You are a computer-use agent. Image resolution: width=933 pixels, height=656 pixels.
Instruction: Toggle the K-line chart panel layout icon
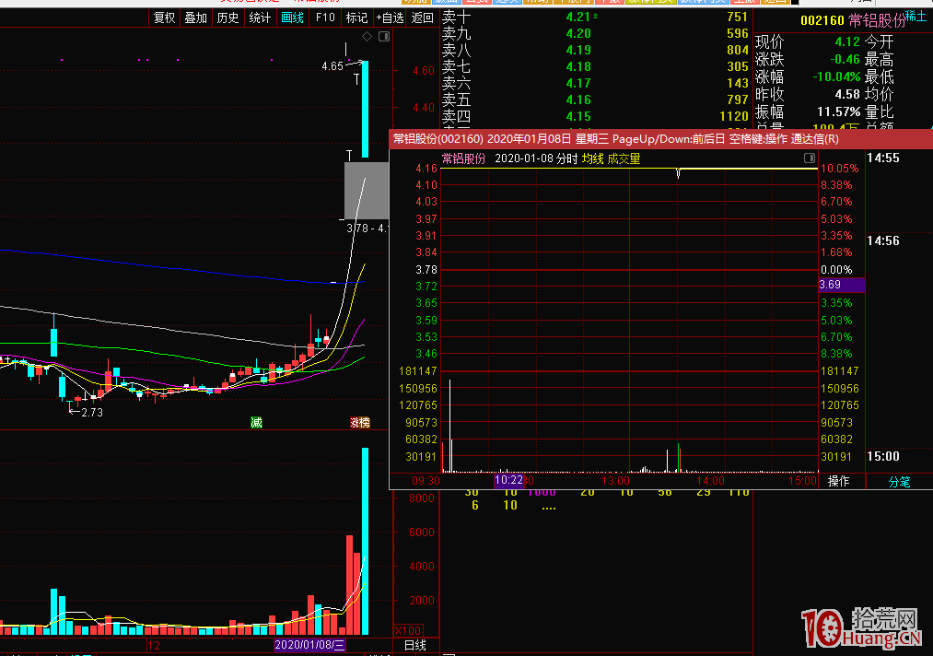(x=384, y=37)
